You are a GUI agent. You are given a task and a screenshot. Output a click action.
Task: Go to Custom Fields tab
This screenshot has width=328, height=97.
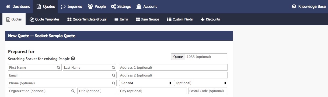pos(180,19)
